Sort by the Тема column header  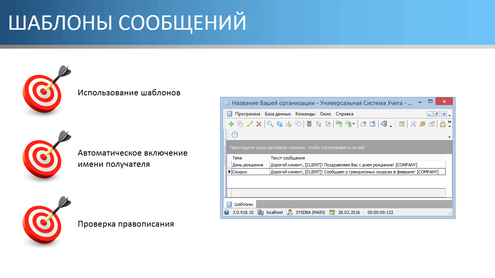[x=250, y=158]
